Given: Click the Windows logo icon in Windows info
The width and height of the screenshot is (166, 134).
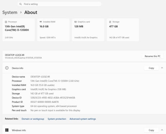Looking at the screenshot, I should tap(7, 130).
